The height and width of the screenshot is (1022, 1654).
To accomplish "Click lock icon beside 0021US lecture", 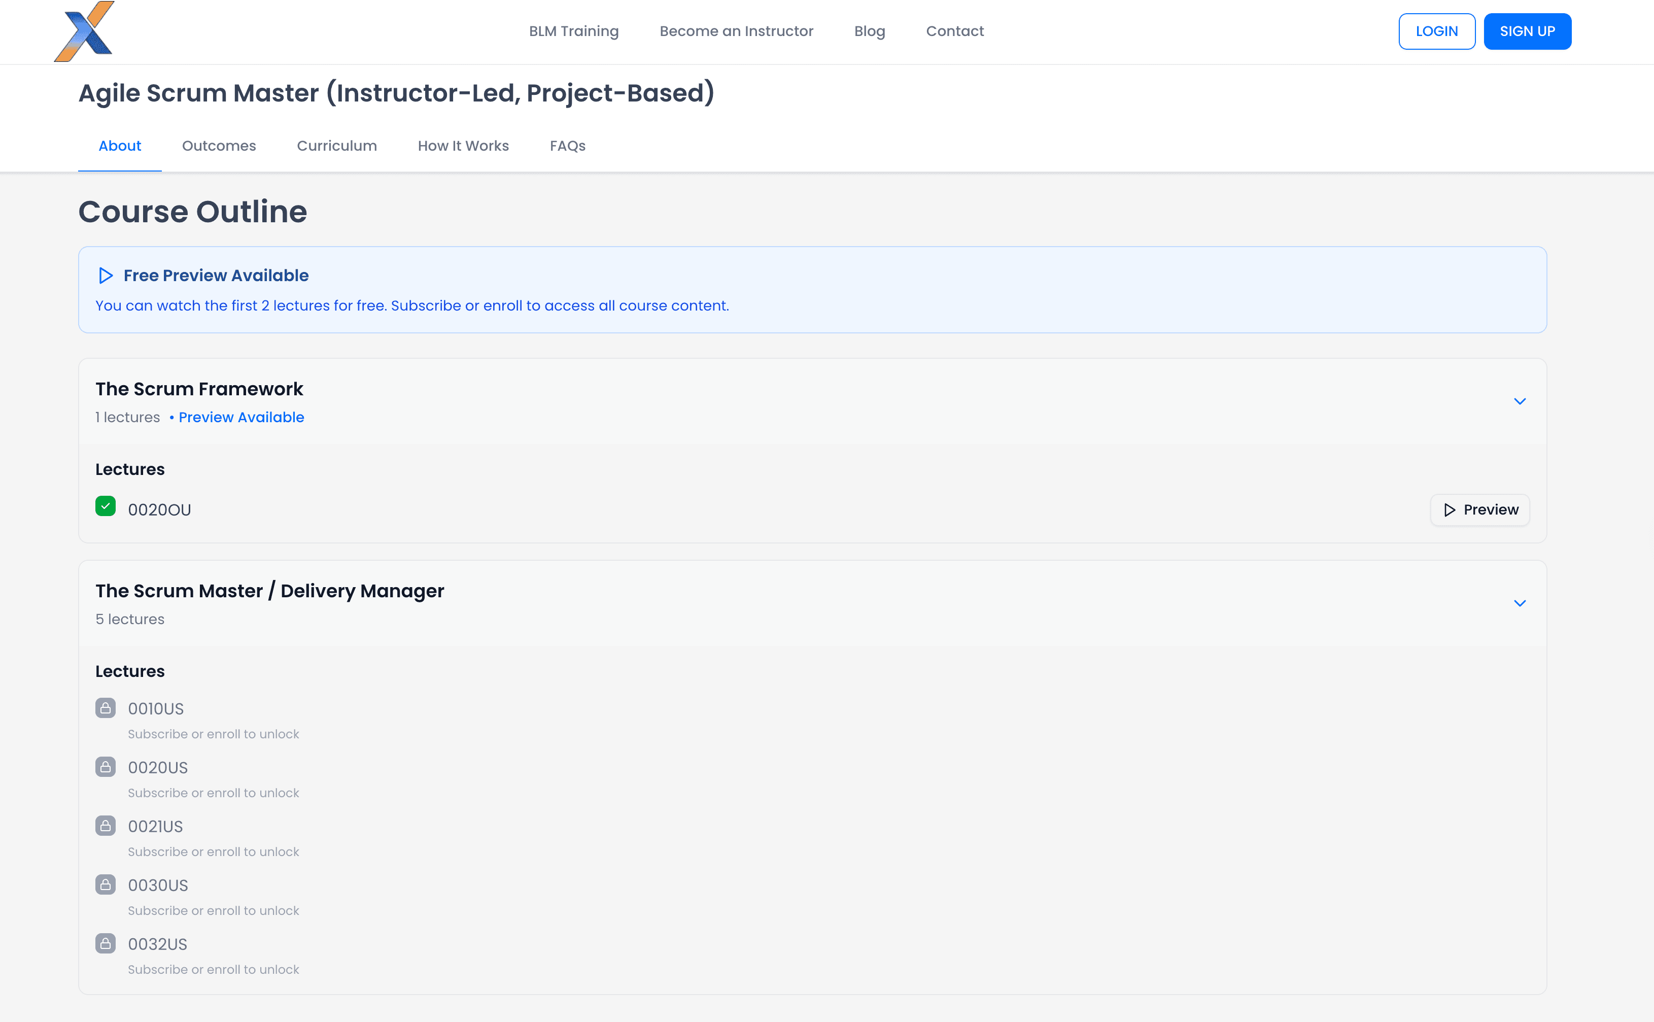I will pyautogui.click(x=106, y=825).
